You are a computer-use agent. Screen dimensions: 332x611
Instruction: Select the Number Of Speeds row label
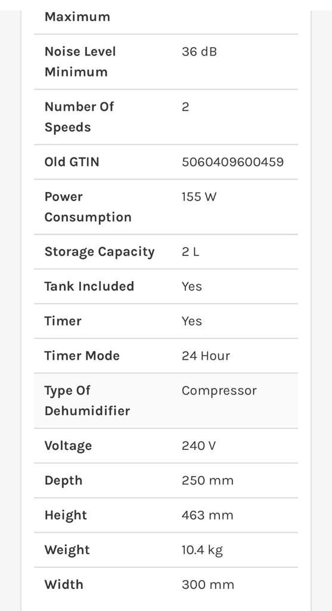point(79,117)
